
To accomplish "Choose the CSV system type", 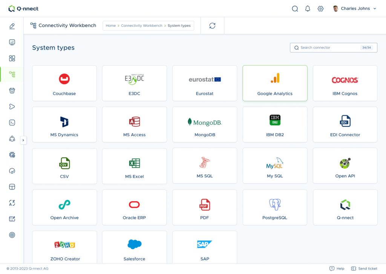I will 64,166.
